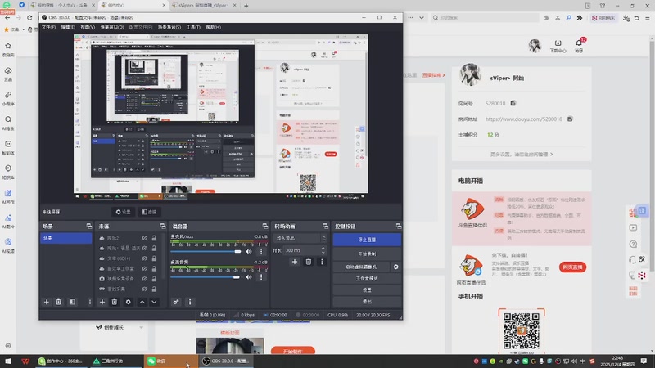Image resolution: width=655 pixels, height=368 pixels.
Task: Toggle visibility eye of the 游戏采集 source
Action: click(x=145, y=289)
